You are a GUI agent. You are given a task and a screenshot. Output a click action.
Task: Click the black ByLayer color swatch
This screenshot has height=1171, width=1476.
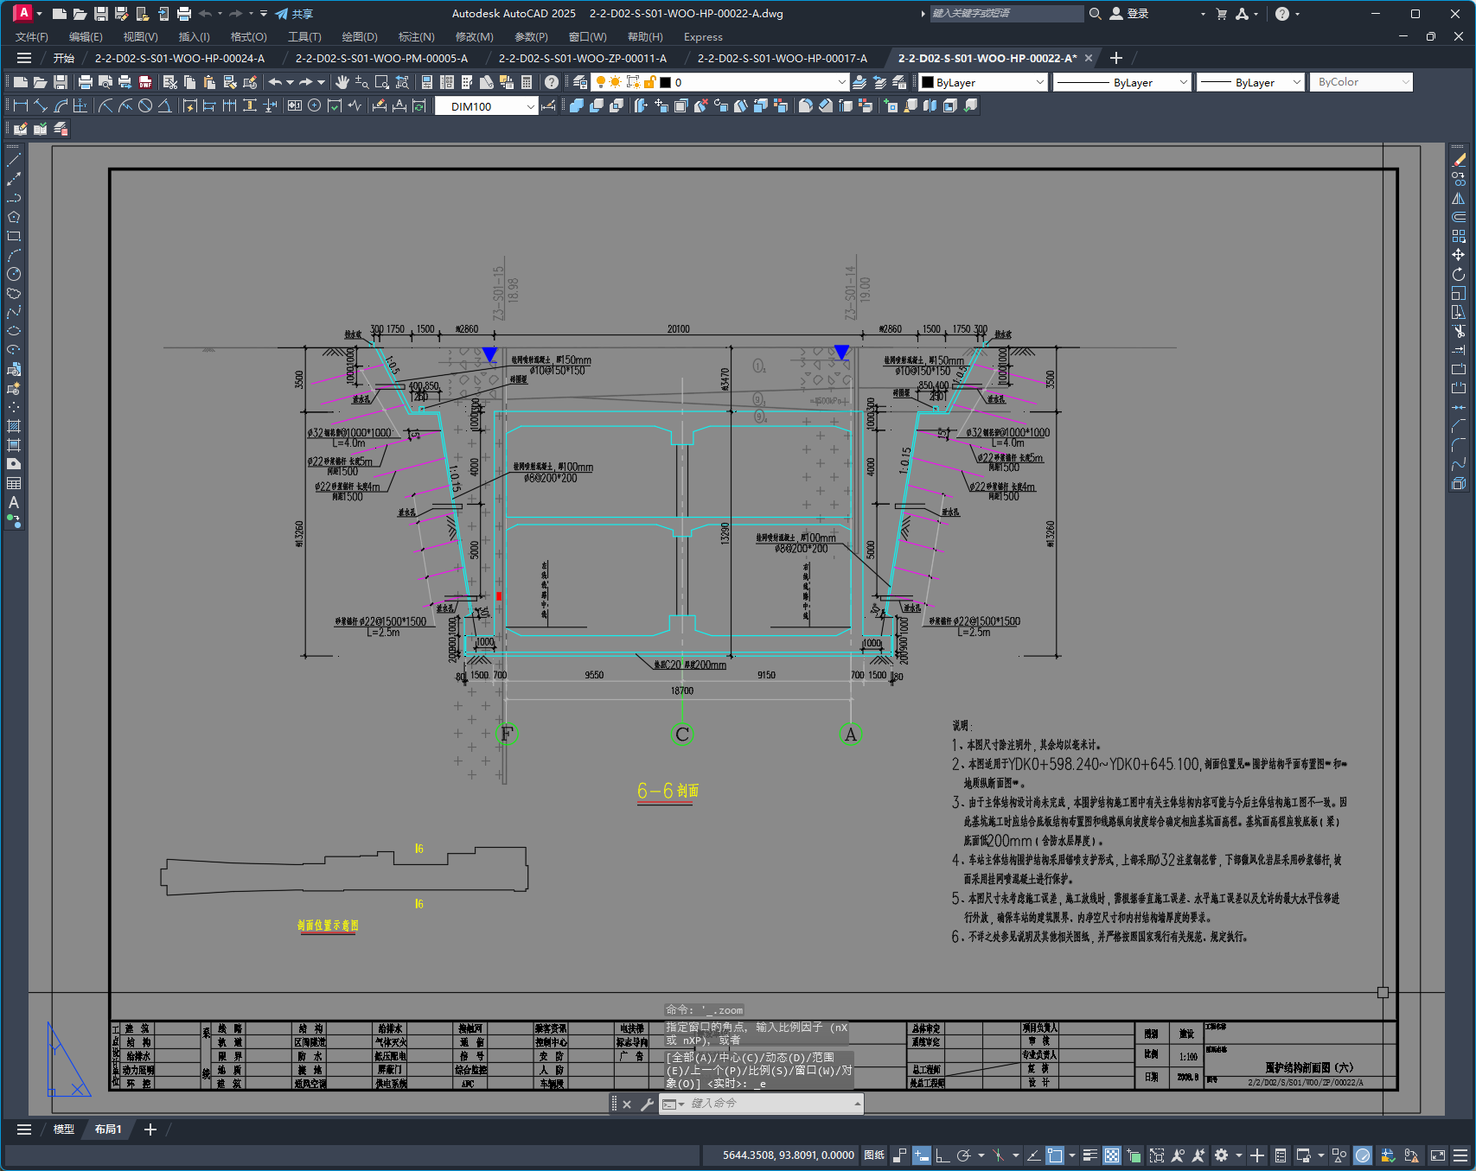[x=928, y=82]
